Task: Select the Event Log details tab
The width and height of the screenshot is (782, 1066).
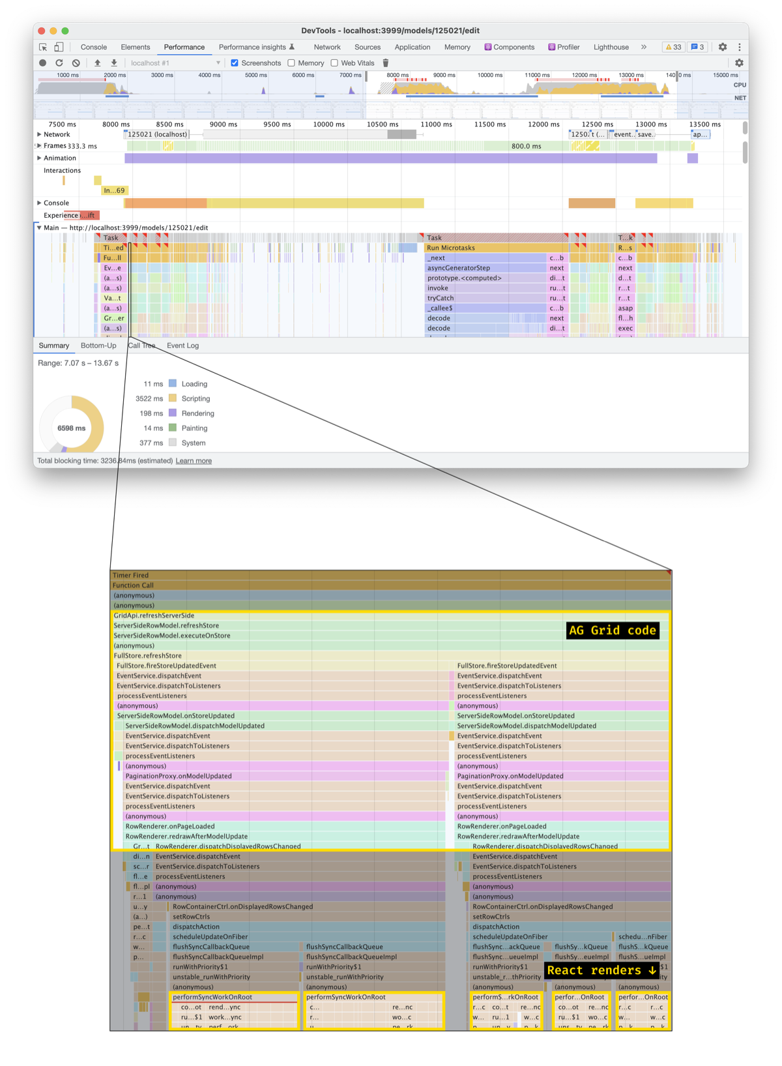Action: [183, 346]
